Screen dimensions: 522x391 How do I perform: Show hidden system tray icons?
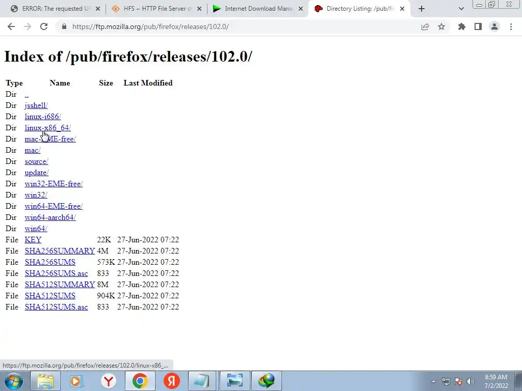click(x=433, y=381)
